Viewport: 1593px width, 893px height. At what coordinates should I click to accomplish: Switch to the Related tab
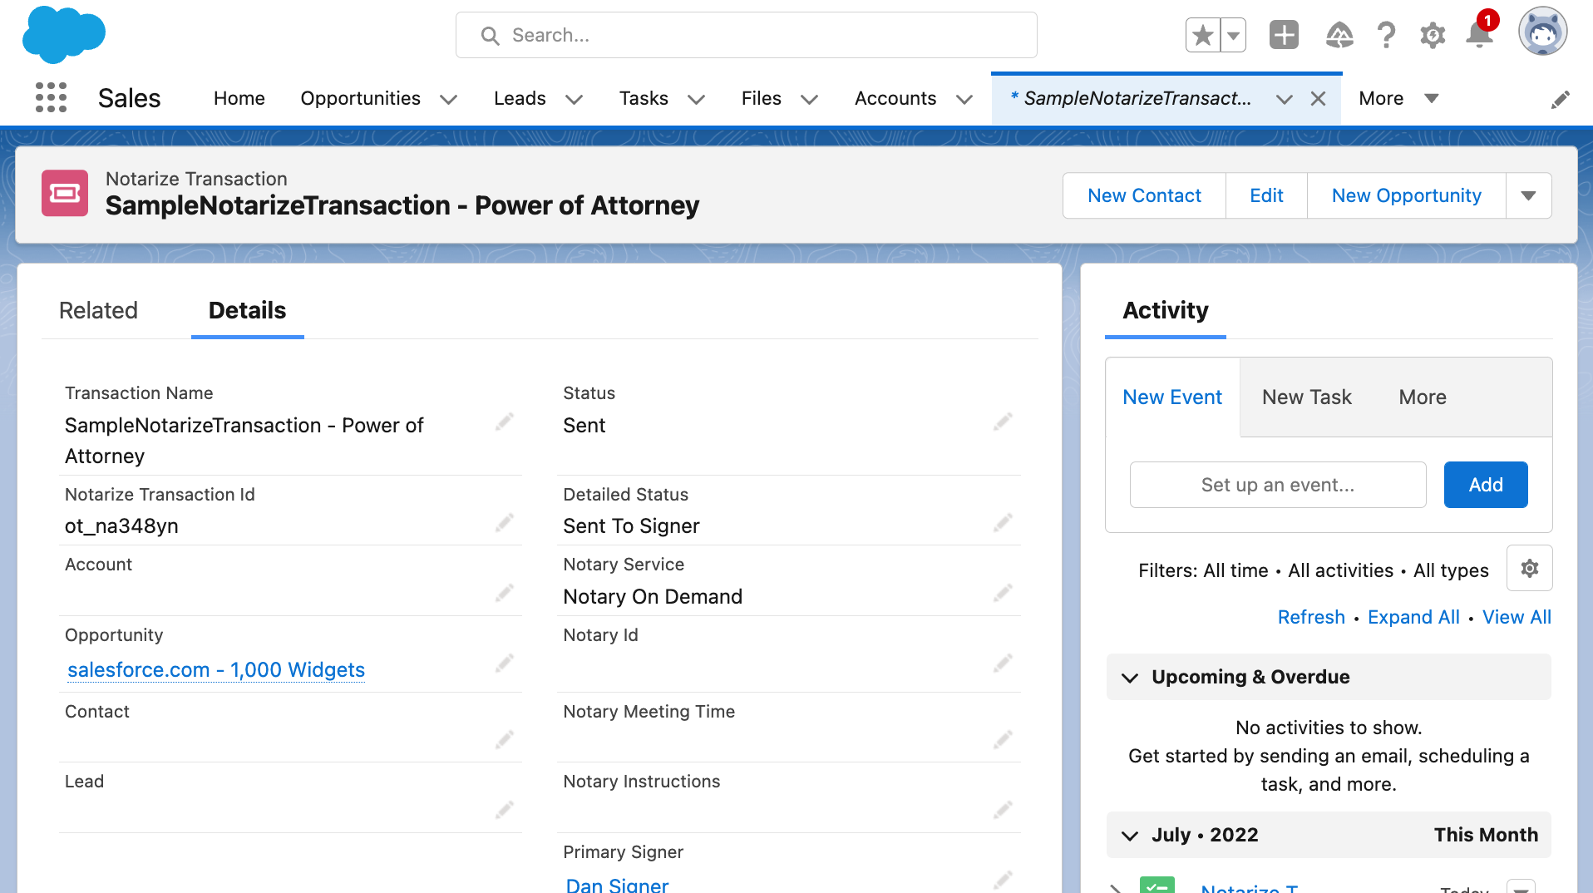[98, 310]
